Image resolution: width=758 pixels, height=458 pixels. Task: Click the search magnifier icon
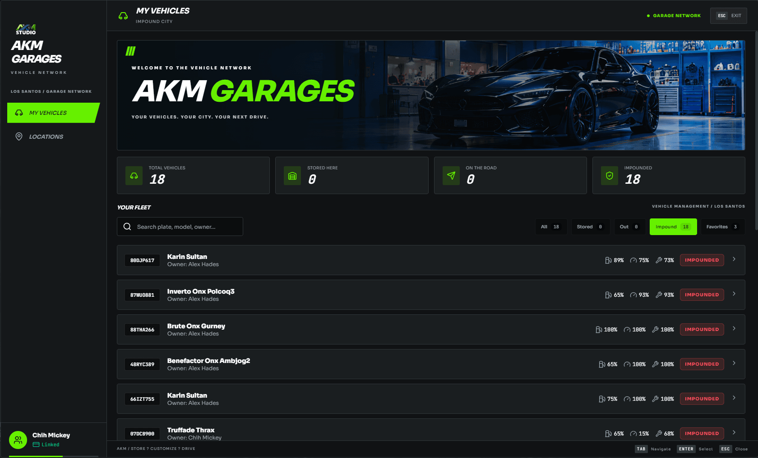(127, 227)
